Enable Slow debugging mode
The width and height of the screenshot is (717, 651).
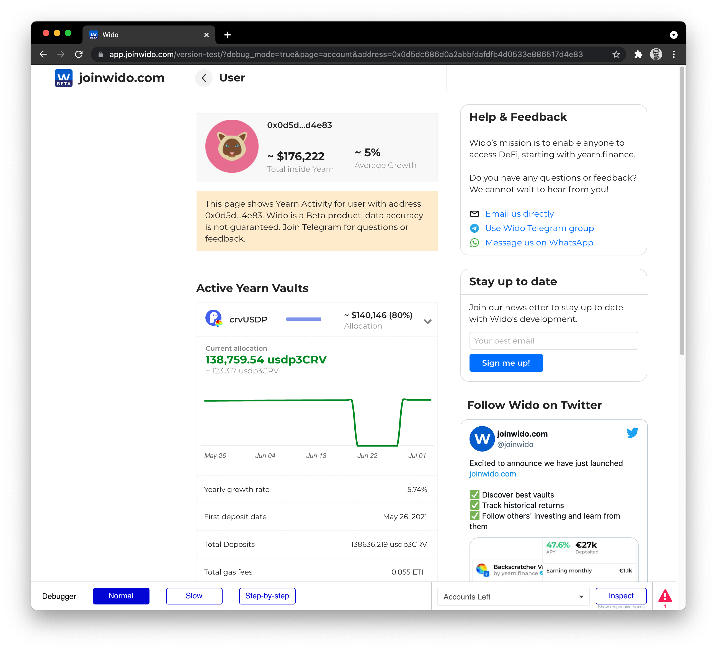coord(194,596)
